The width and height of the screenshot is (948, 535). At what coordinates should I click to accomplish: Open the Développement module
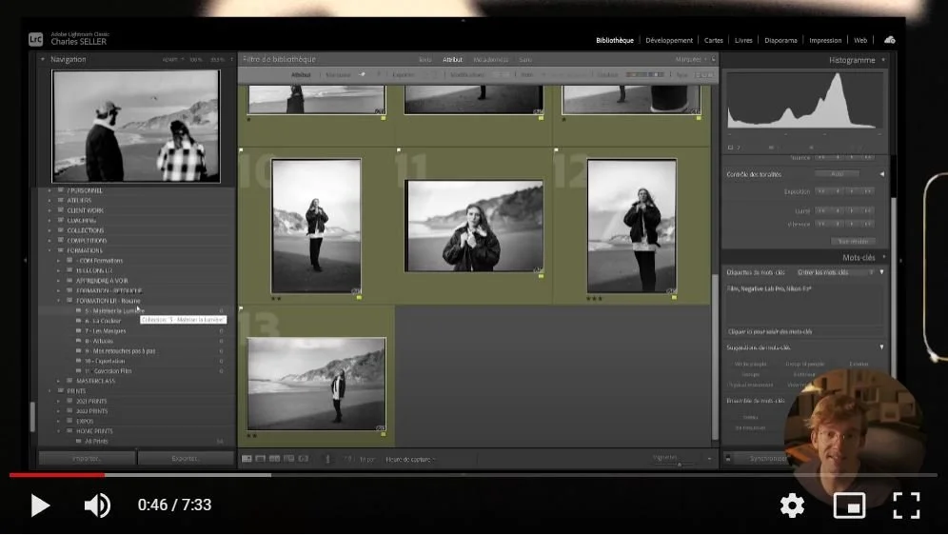[668, 40]
